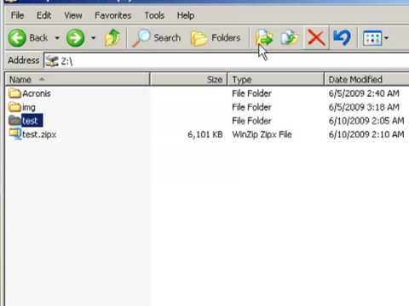
Task: Select the Acronis folder icon
Action: pyautogui.click(x=14, y=93)
